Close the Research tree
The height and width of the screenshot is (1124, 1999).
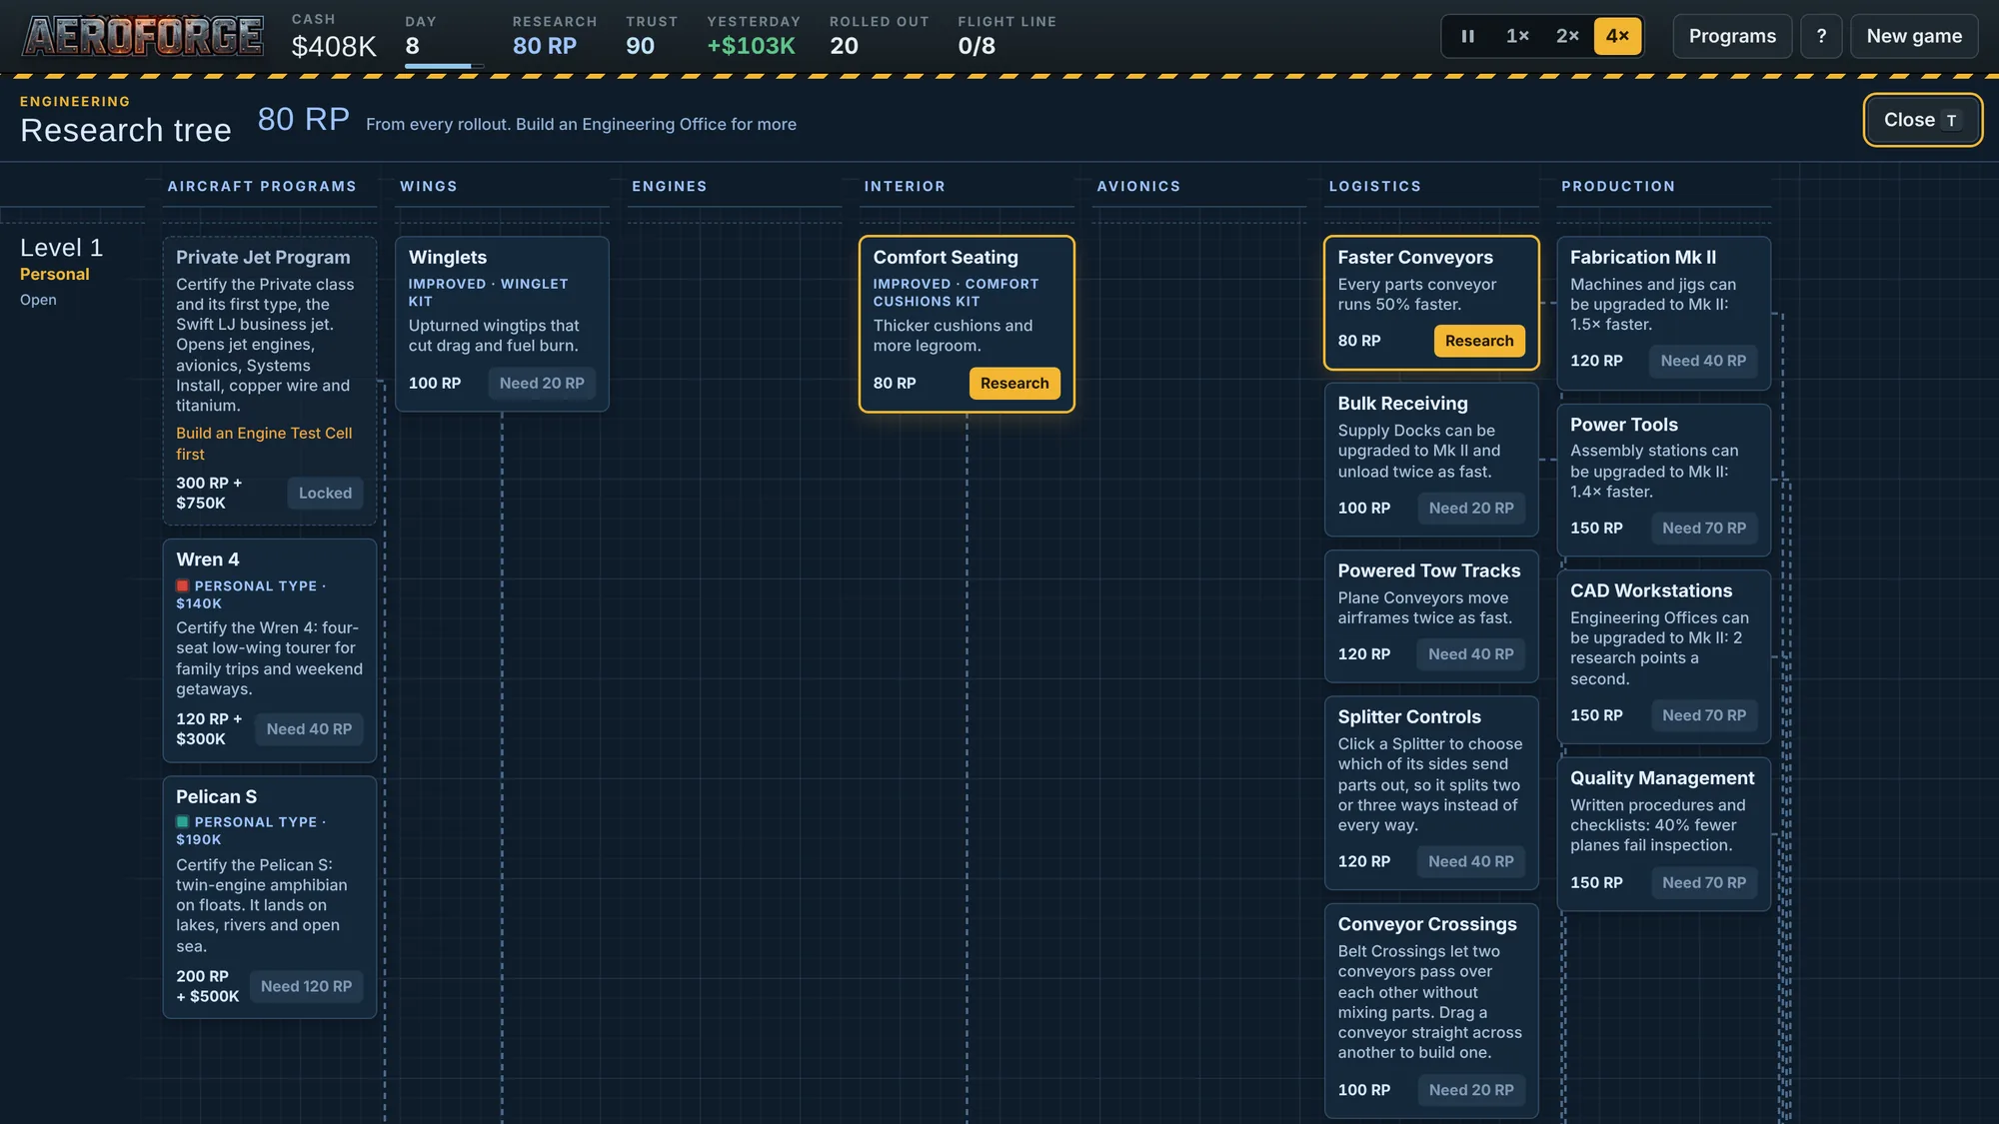(x=1922, y=120)
